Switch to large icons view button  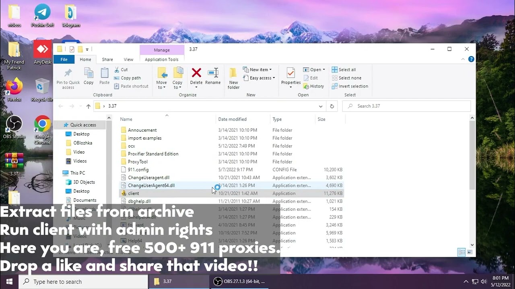click(469, 252)
